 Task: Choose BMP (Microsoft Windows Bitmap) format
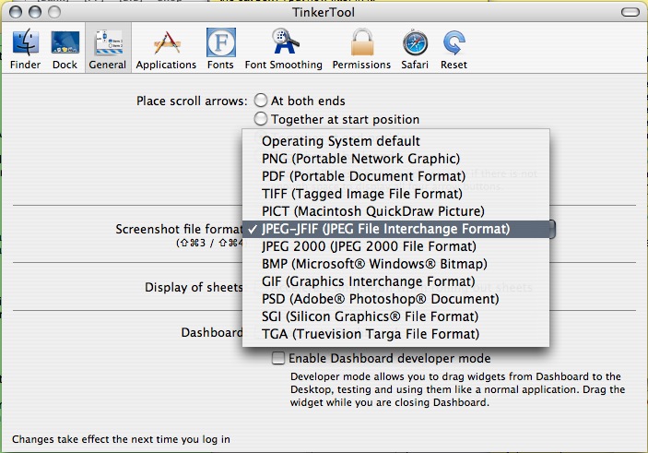coord(396,264)
